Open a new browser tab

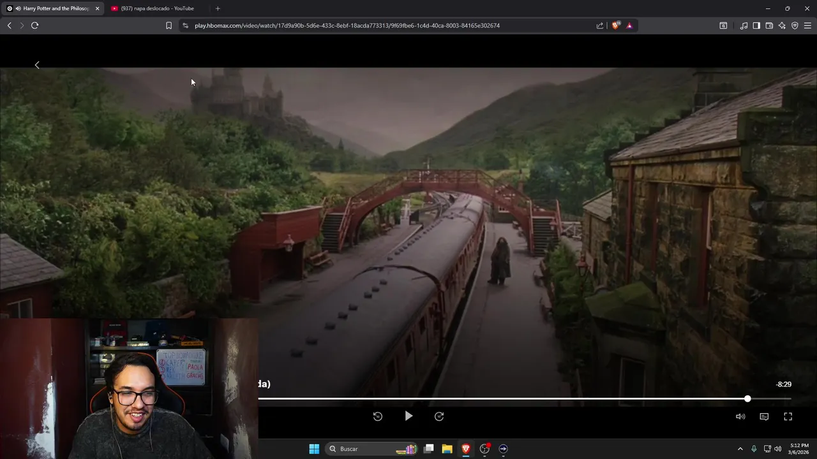pyautogui.click(x=218, y=8)
